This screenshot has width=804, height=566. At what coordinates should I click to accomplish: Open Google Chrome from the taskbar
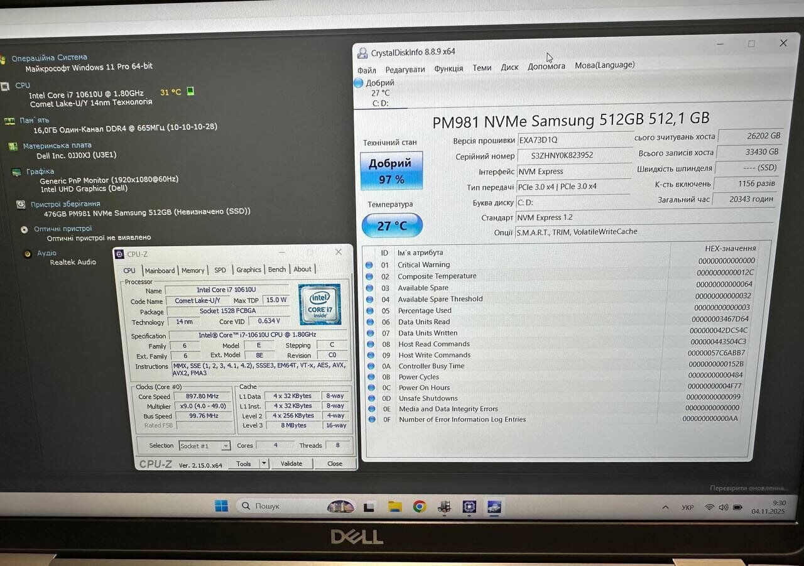coord(419,506)
